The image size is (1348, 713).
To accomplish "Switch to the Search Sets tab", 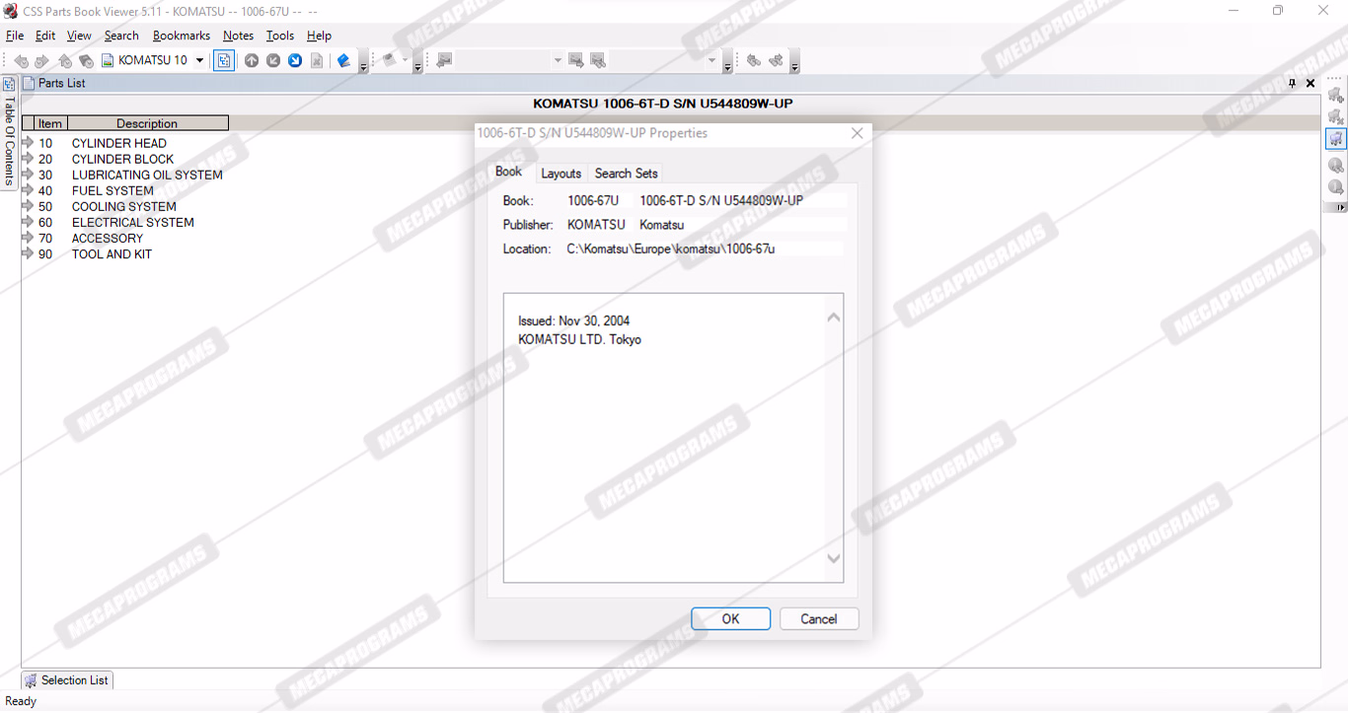I will click(626, 174).
